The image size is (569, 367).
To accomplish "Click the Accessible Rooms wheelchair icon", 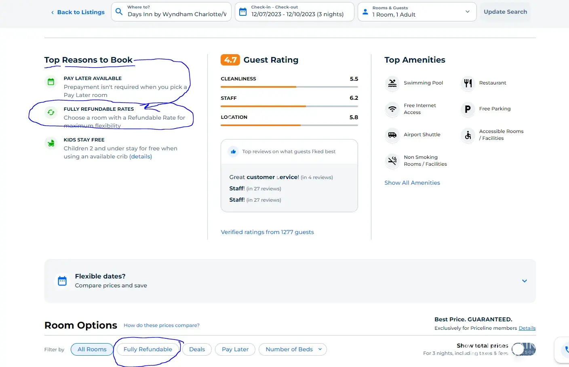I will [468, 135].
